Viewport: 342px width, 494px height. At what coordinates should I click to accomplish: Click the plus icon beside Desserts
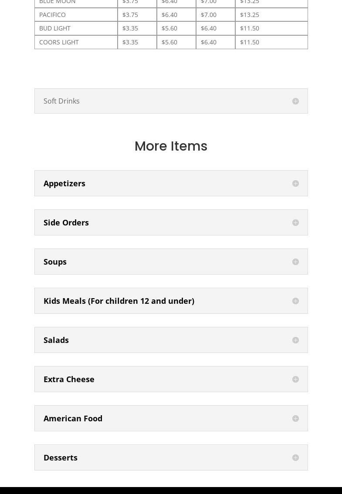[295, 458]
